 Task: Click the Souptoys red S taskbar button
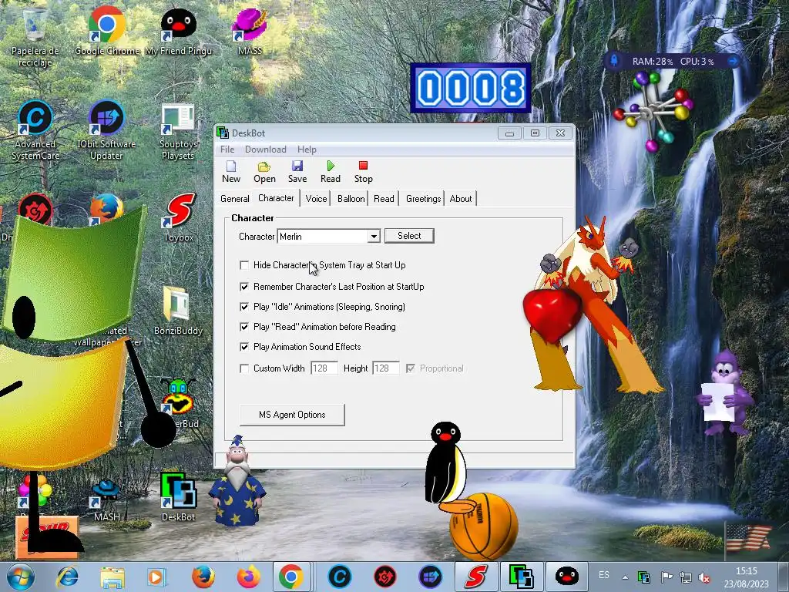pyautogui.click(x=475, y=577)
